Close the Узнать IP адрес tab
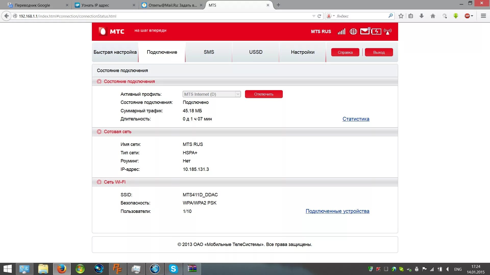 pos(134,5)
